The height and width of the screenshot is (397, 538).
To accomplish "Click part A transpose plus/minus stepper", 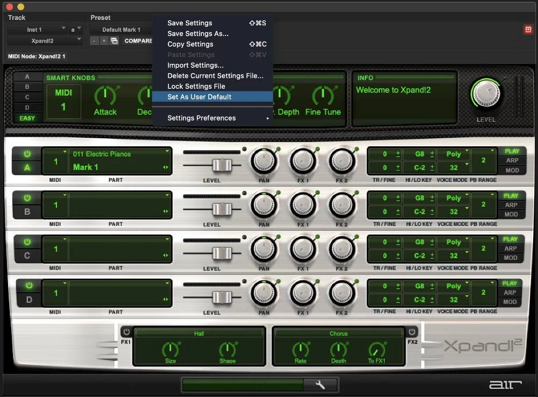I will 398,154.
